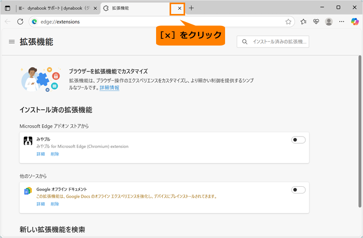
Task: Enable Google オフライン ドキュメント toggle
Action: pos(298,190)
